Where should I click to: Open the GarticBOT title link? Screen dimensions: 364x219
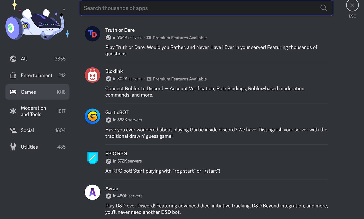coord(117,112)
